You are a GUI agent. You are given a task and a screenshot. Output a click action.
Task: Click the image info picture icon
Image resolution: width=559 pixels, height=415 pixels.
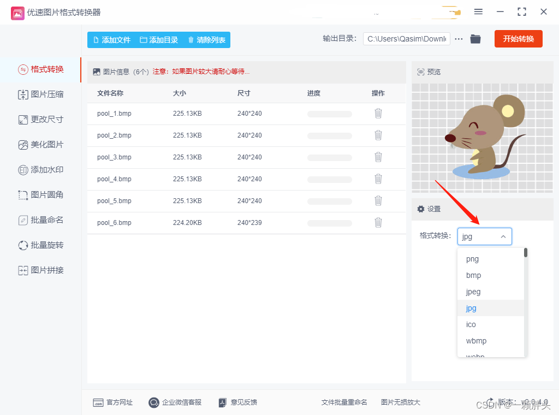point(97,72)
